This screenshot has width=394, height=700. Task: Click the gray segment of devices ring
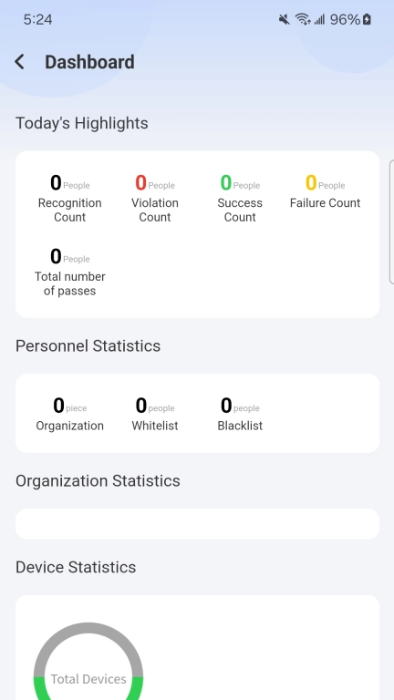88,629
